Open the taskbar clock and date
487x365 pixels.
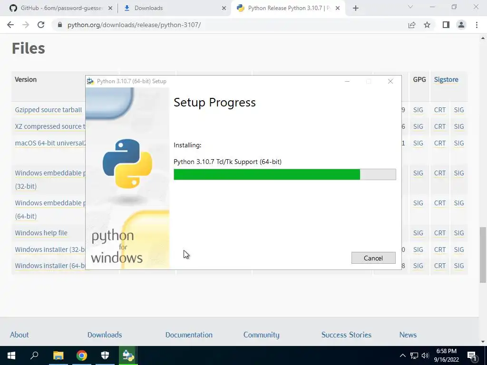(x=446, y=355)
